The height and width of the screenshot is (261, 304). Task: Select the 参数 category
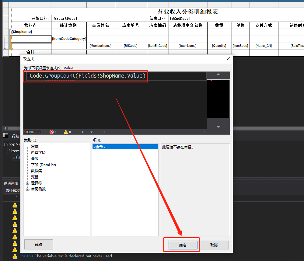pyautogui.click(x=35, y=159)
